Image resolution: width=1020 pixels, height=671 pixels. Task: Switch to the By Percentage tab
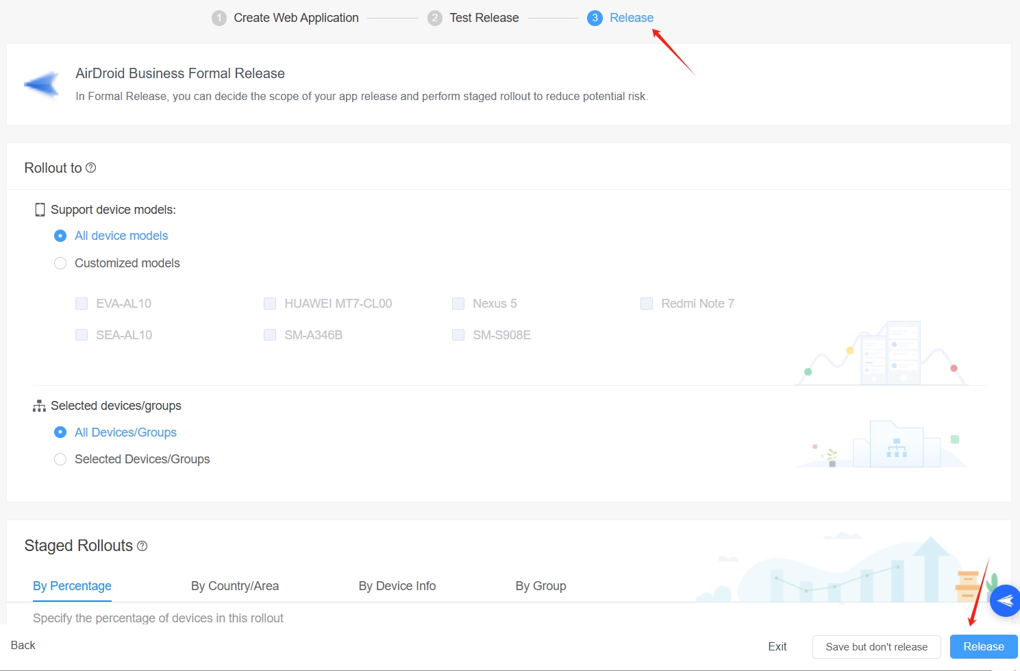(72, 586)
